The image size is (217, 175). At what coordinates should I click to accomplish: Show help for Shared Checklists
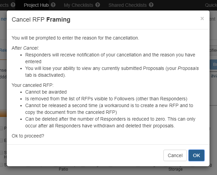[x=151, y=5]
